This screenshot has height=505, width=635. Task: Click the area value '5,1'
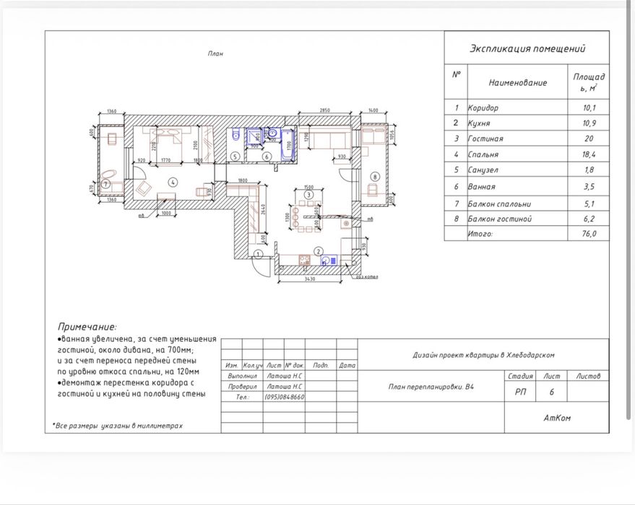point(589,204)
